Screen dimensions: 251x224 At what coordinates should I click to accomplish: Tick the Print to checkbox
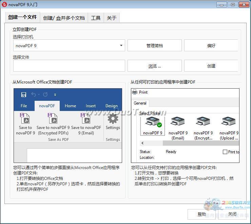[x=225, y=152]
